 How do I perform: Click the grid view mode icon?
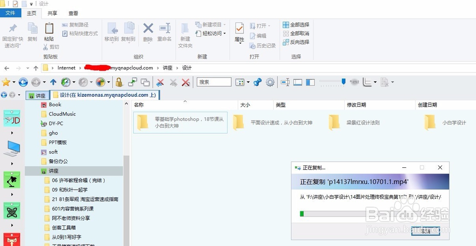pyautogui.click(x=240, y=82)
